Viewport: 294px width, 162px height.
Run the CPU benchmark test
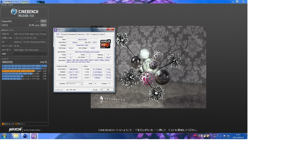click(43, 25)
